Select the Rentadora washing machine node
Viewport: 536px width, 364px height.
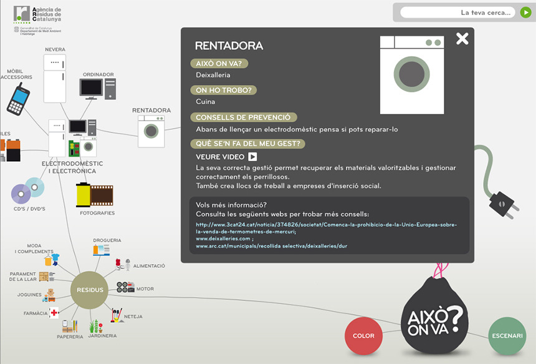coord(151,132)
